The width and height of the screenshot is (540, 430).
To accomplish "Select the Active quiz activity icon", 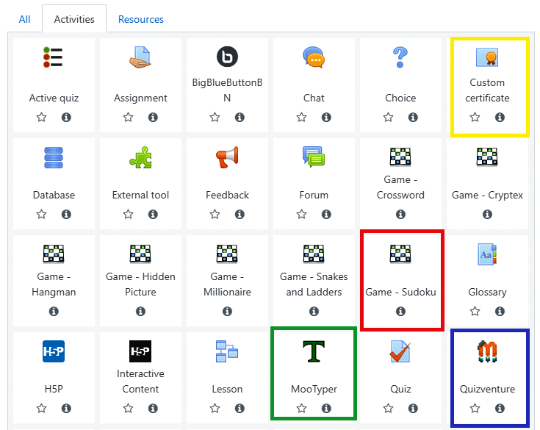I will (53, 57).
